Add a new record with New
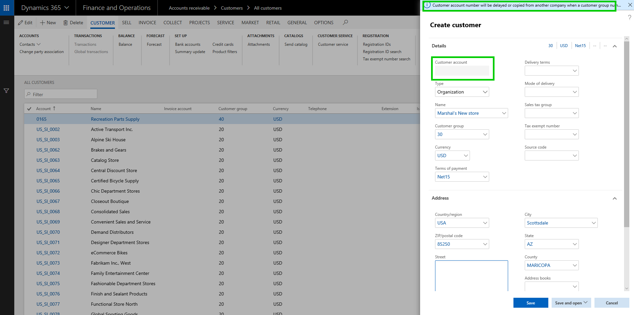 click(x=48, y=23)
